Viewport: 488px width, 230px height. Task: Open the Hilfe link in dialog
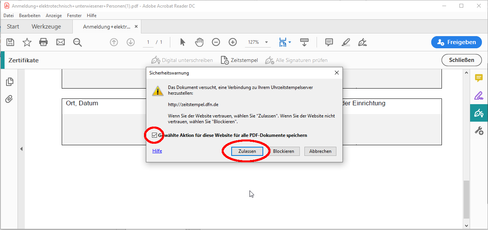[157, 151]
